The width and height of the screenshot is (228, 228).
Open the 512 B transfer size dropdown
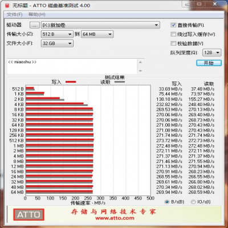[x=57, y=34]
